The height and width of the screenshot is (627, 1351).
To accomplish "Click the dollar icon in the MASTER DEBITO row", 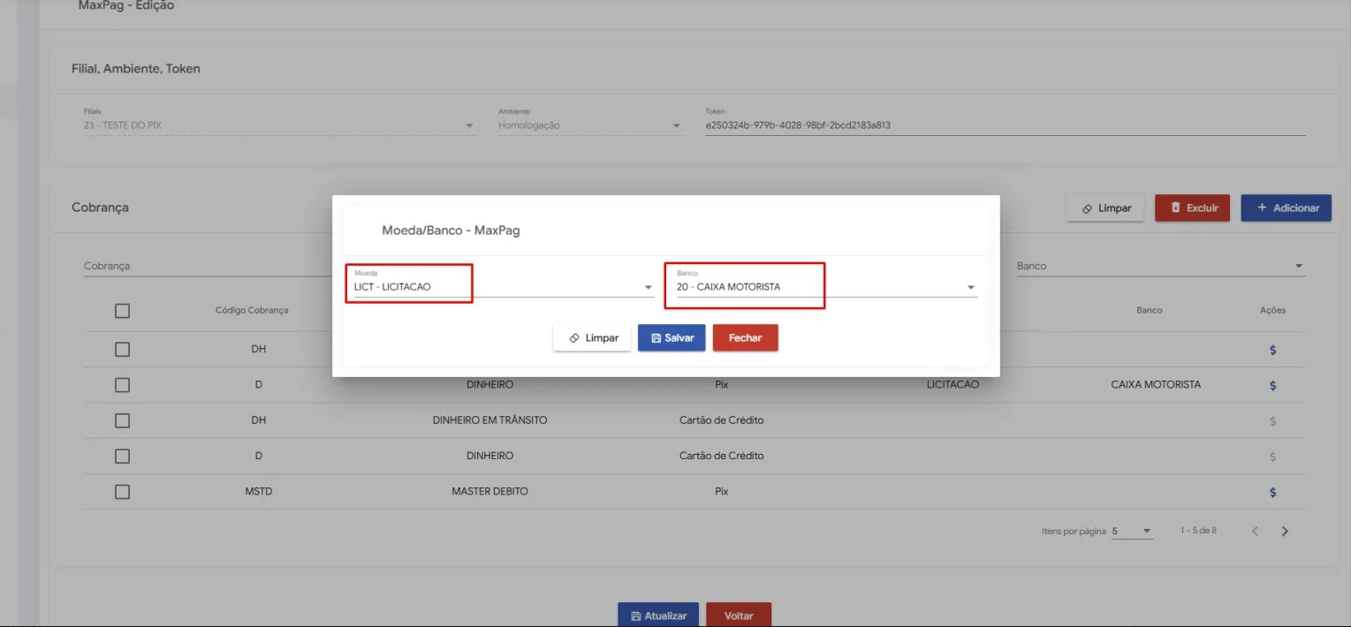I will [1272, 492].
